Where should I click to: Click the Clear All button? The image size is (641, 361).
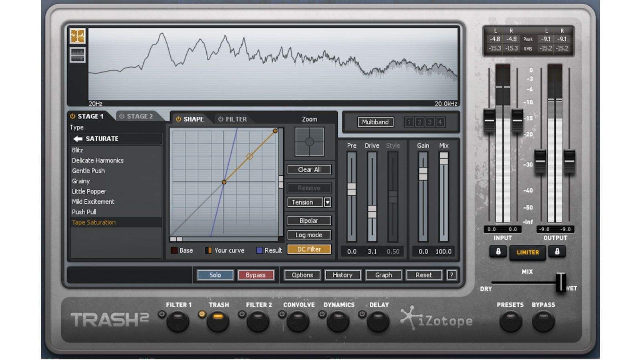click(309, 170)
